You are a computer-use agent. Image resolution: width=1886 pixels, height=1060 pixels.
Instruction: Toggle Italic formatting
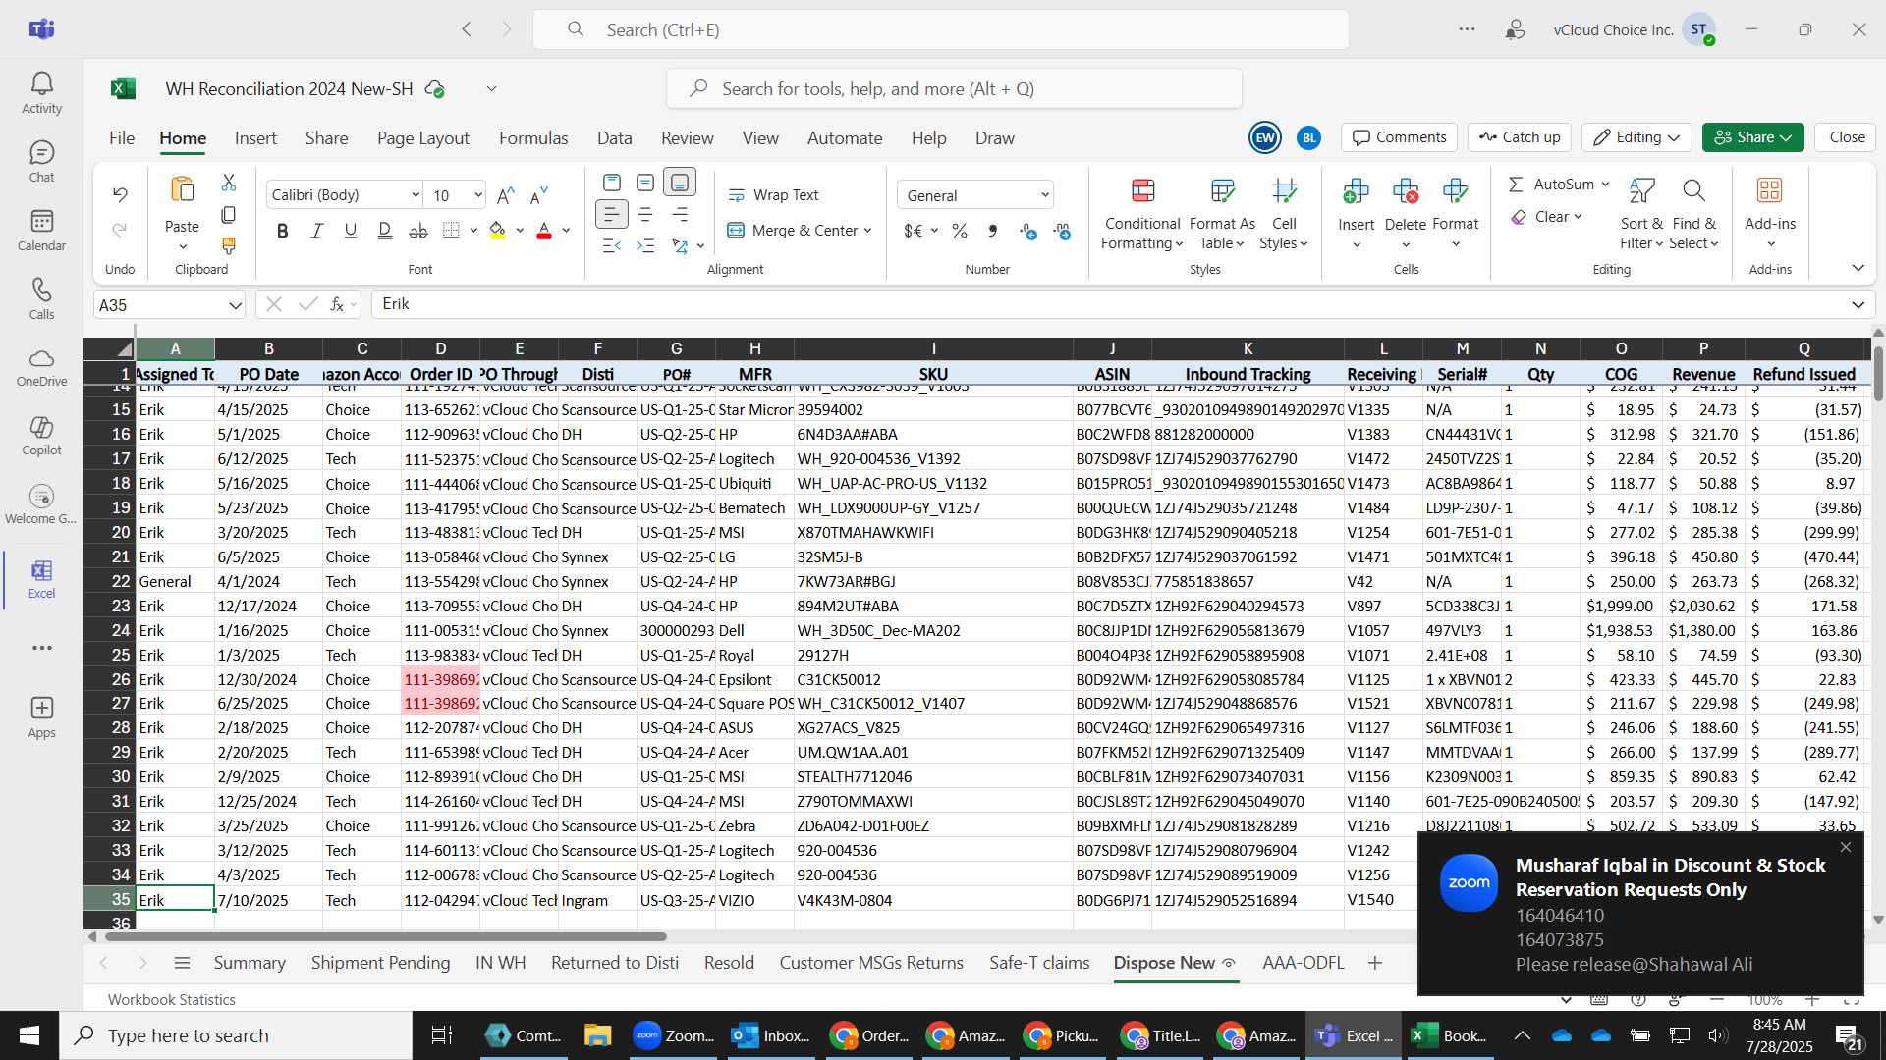(x=316, y=231)
